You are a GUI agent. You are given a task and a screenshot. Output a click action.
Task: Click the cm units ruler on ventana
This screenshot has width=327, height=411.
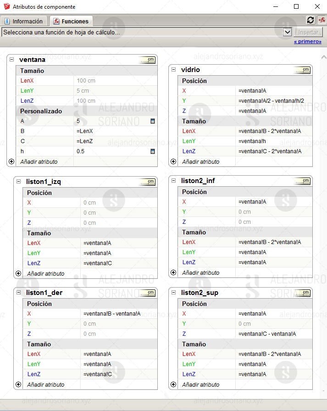(x=147, y=60)
